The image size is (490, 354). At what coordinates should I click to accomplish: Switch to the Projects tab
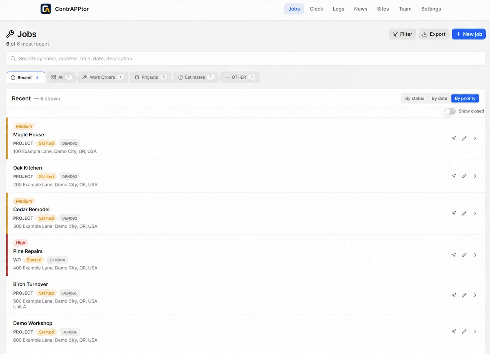tap(151, 77)
